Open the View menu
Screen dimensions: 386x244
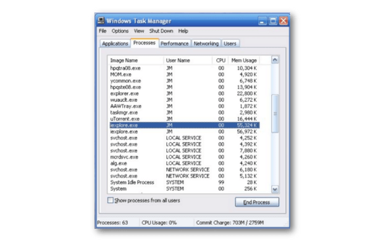139,31
